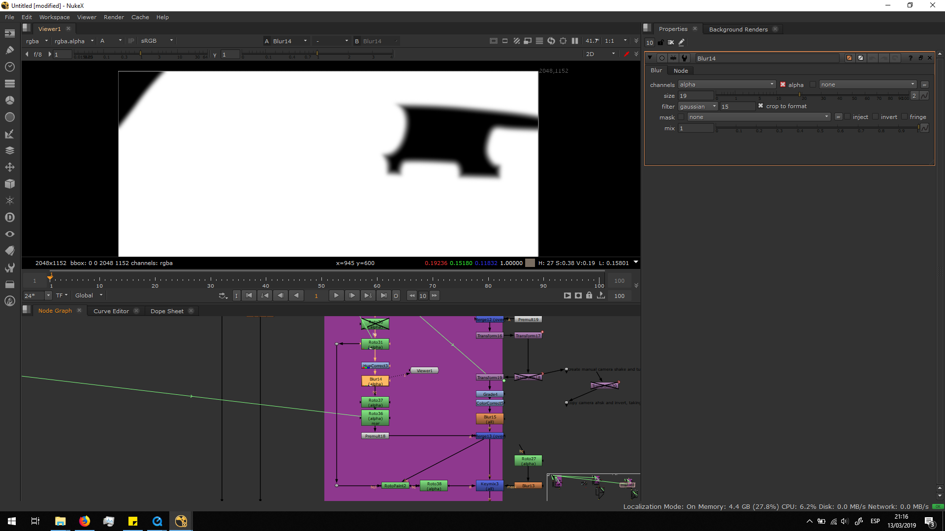Switch to the Curve Editor tab
Image resolution: width=945 pixels, height=531 pixels.
click(111, 311)
